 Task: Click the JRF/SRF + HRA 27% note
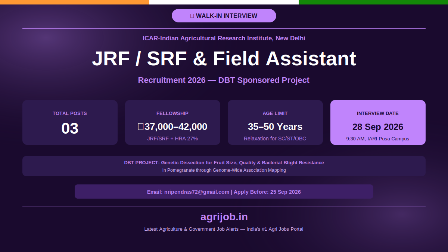click(172, 139)
